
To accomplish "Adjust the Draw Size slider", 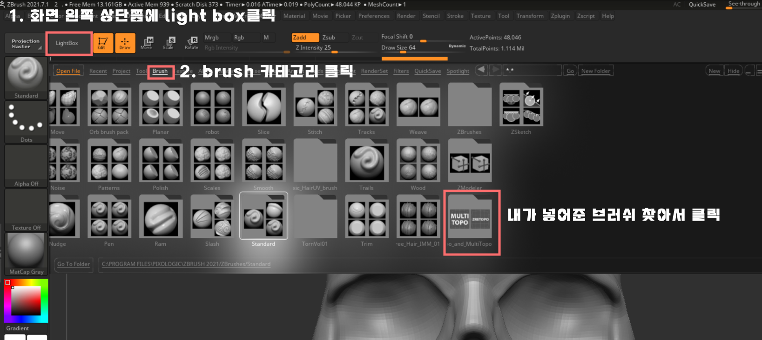I will 414,48.
